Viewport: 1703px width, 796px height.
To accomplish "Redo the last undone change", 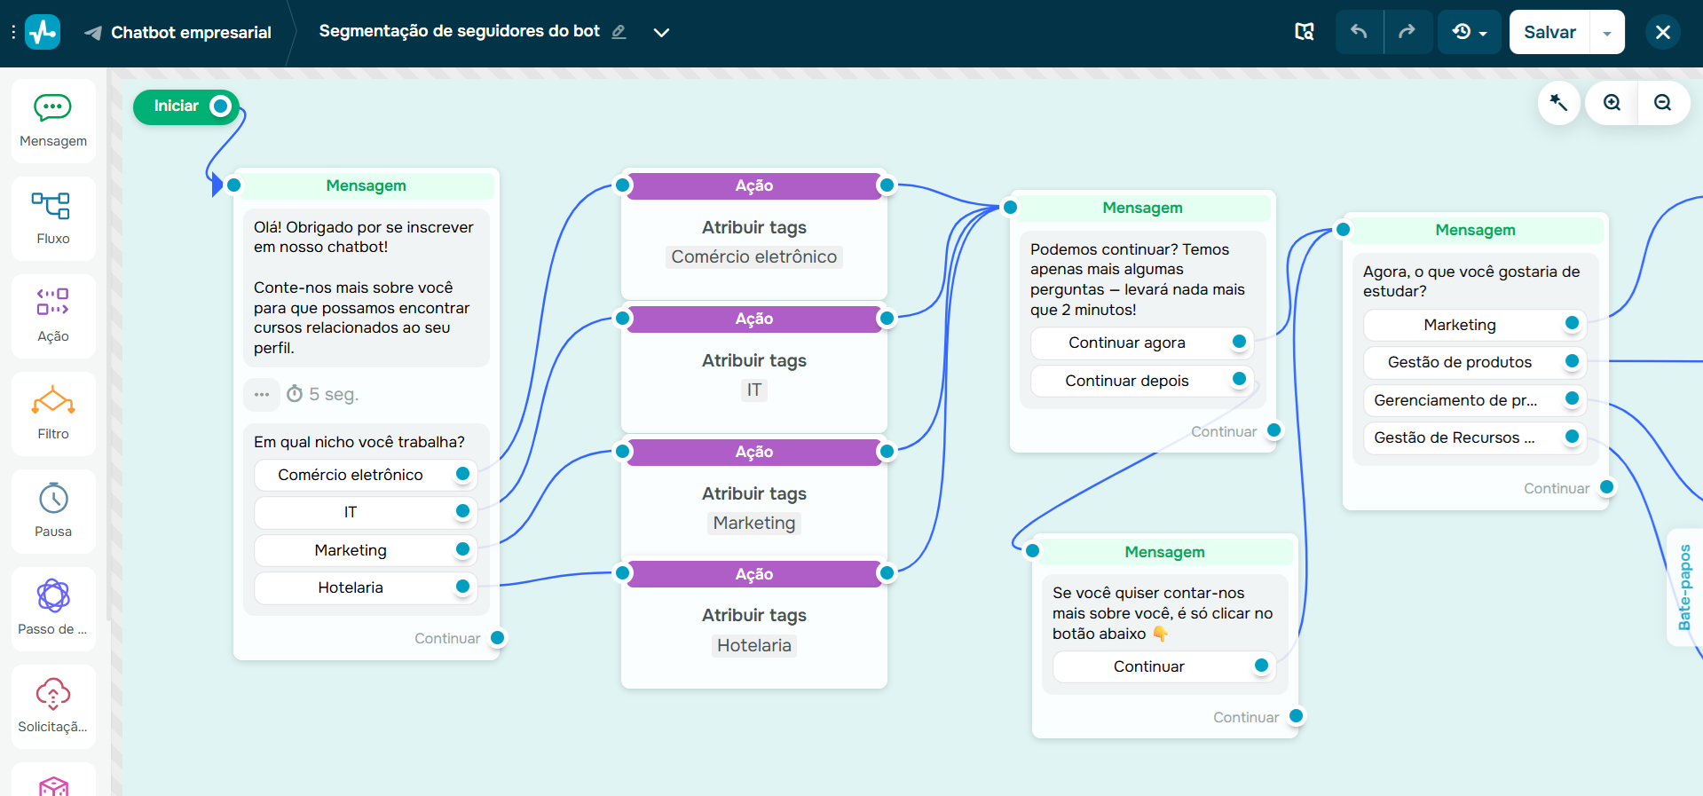I will pyautogui.click(x=1407, y=32).
